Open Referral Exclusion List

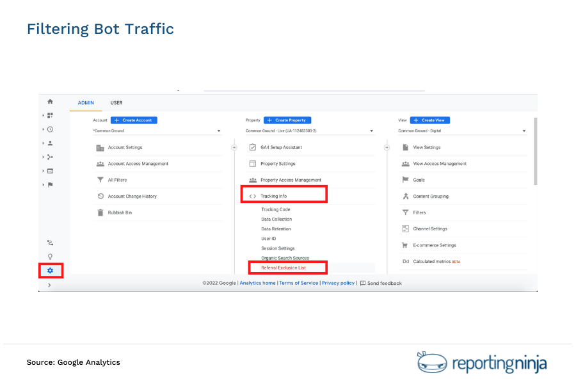coord(284,268)
